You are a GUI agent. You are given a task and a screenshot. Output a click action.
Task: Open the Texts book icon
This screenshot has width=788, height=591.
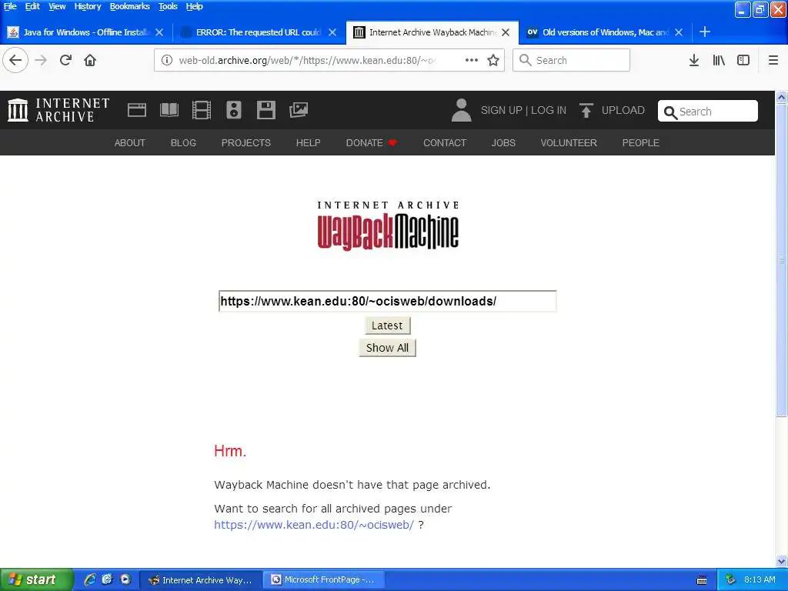point(169,110)
